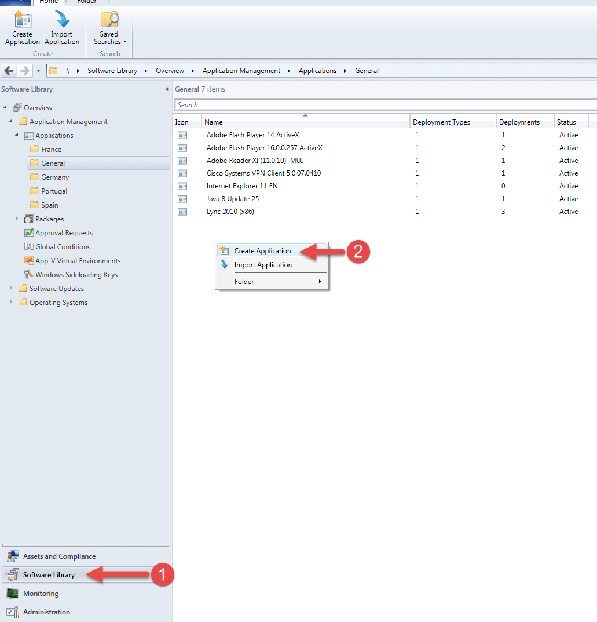
Task: Choose Create Application from context menu
Action: tap(262, 251)
